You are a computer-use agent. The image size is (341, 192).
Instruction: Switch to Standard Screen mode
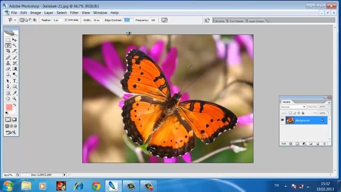pos(7,126)
